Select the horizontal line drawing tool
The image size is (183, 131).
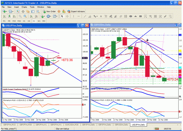tap(78, 16)
